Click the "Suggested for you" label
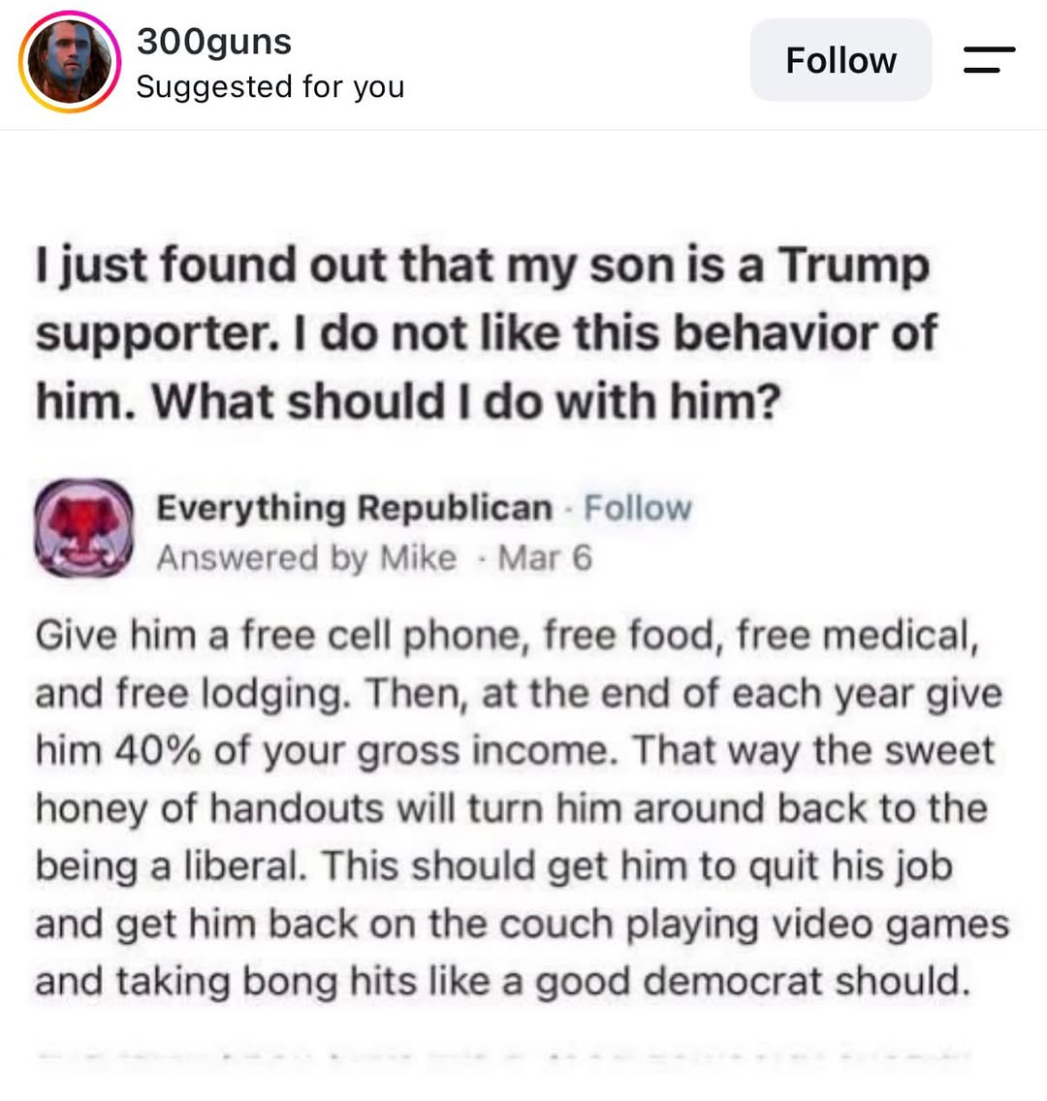 point(270,87)
